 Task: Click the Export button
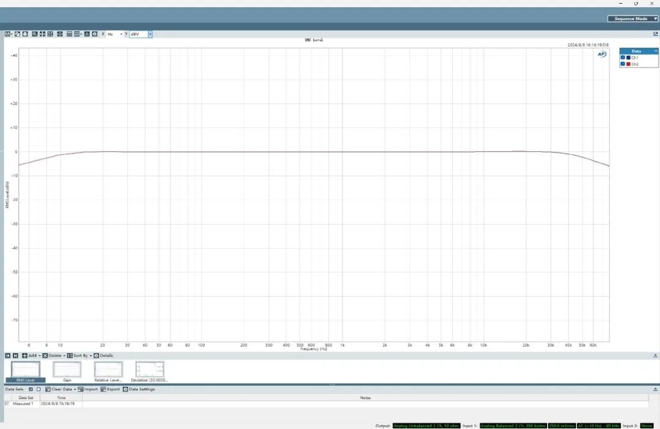pyautogui.click(x=110, y=389)
